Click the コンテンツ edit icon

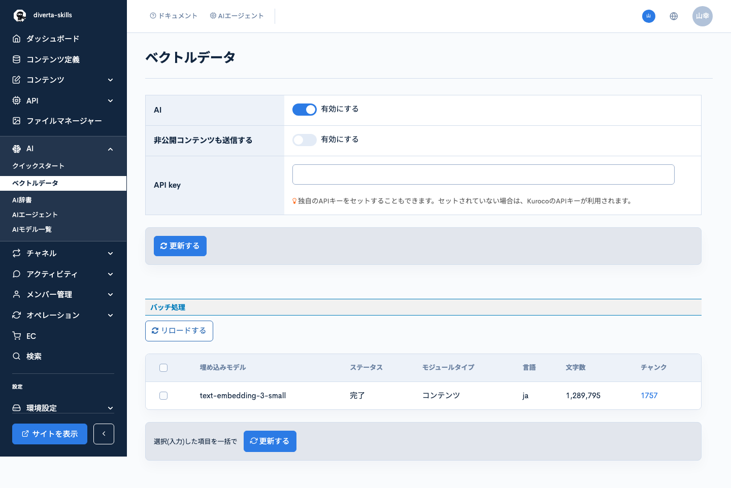tap(17, 80)
